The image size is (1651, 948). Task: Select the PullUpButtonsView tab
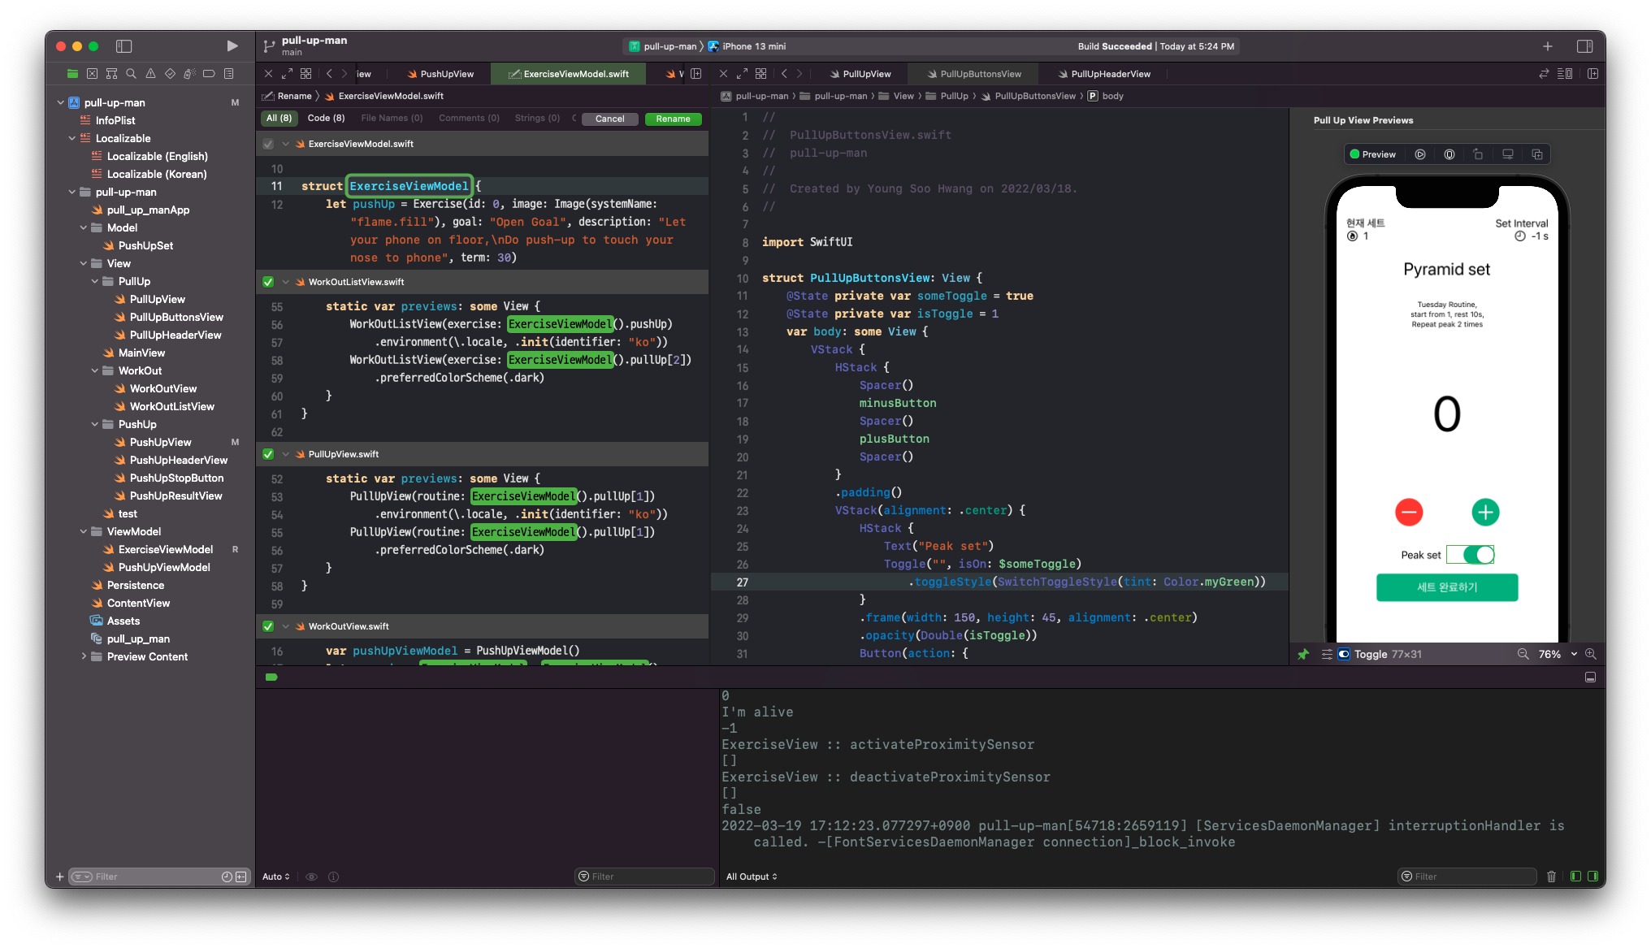[x=978, y=74]
